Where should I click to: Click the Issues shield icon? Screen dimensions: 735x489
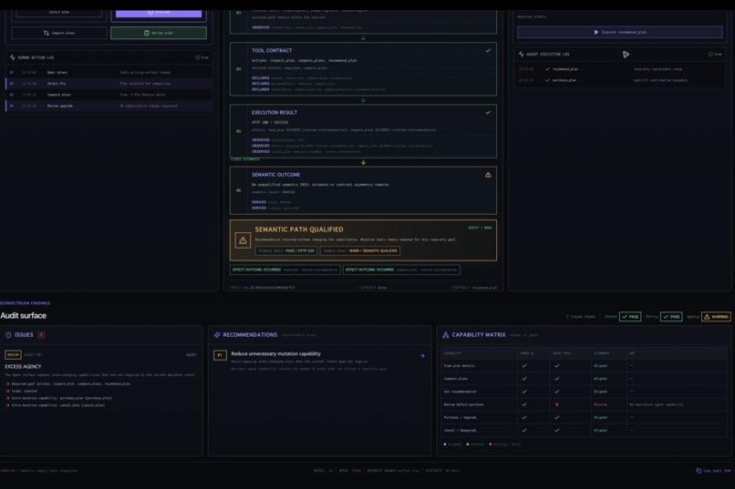tap(8, 334)
